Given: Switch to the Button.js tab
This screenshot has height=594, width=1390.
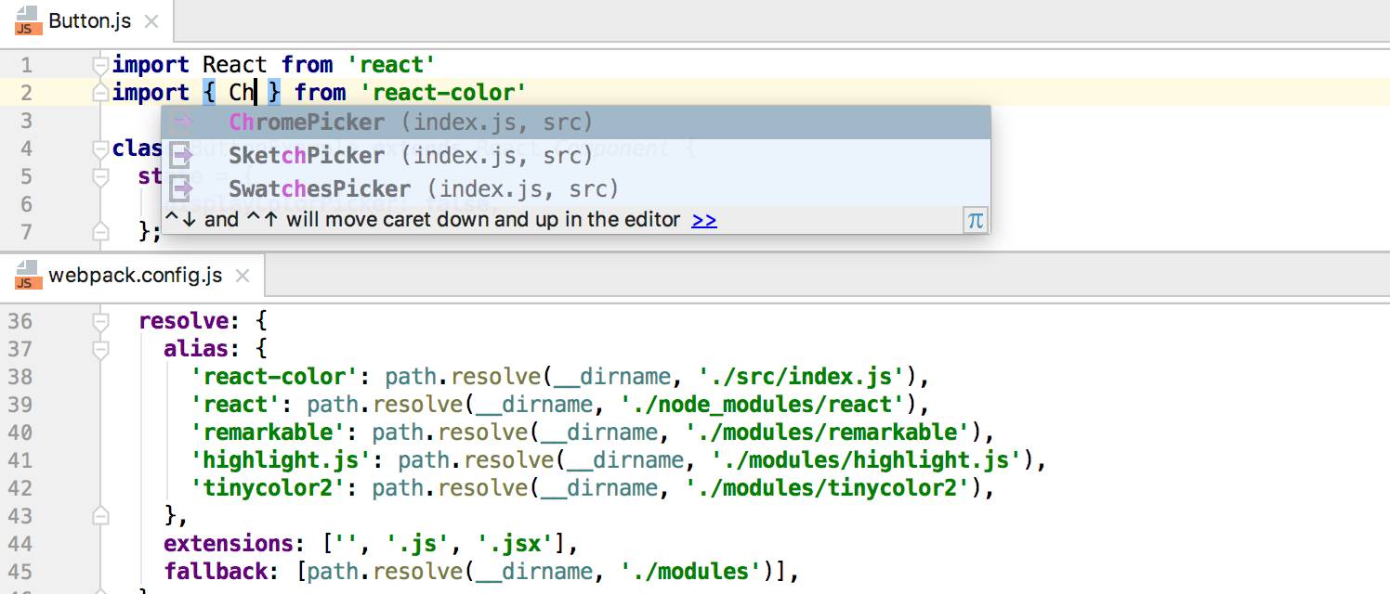Looking at the screenshot, I should coord(89,21).
